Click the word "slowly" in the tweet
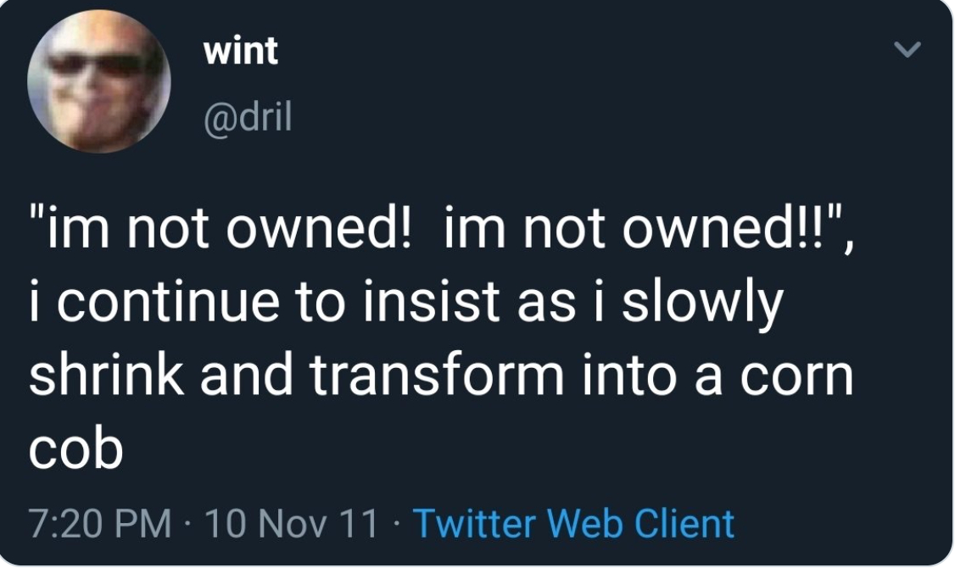The image size is (955, 568). (701, 304)
